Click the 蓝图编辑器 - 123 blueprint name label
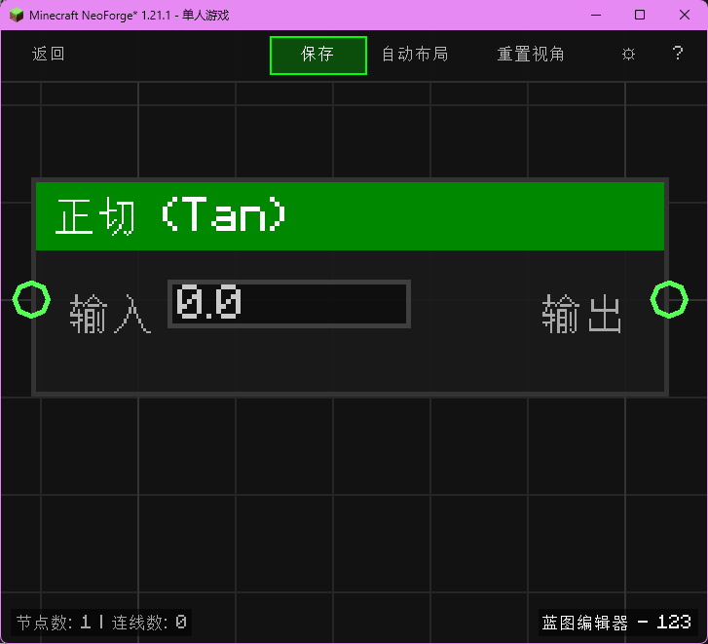 pyautogui.click(x=616, y=622)
